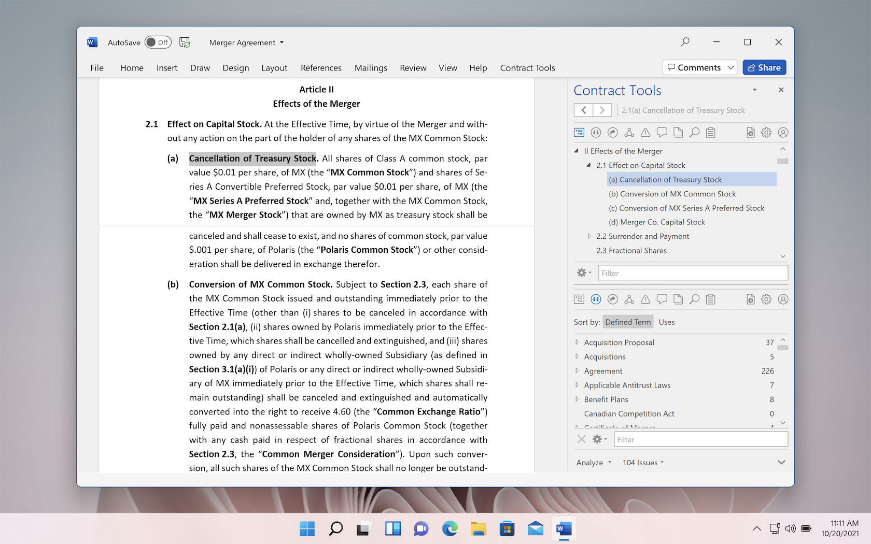Image resolution: width=871 pixels, height=544 pixels.
Task: Open user account icon in lower toolbar
Action: 783,299
